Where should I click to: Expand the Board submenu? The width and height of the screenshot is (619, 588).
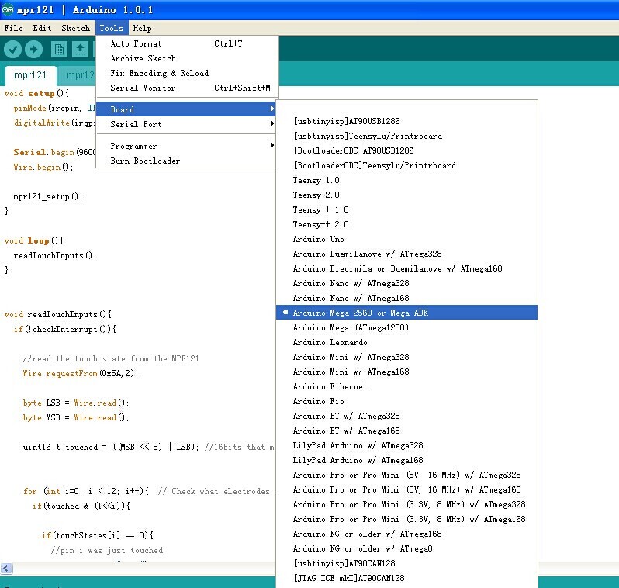[186, 109]
